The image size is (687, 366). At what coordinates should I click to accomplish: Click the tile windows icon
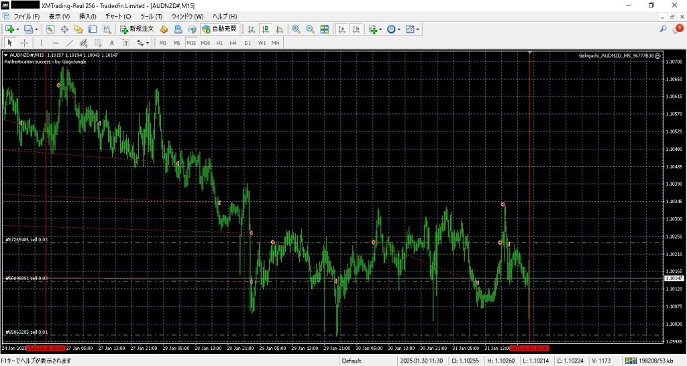point(325,29)
